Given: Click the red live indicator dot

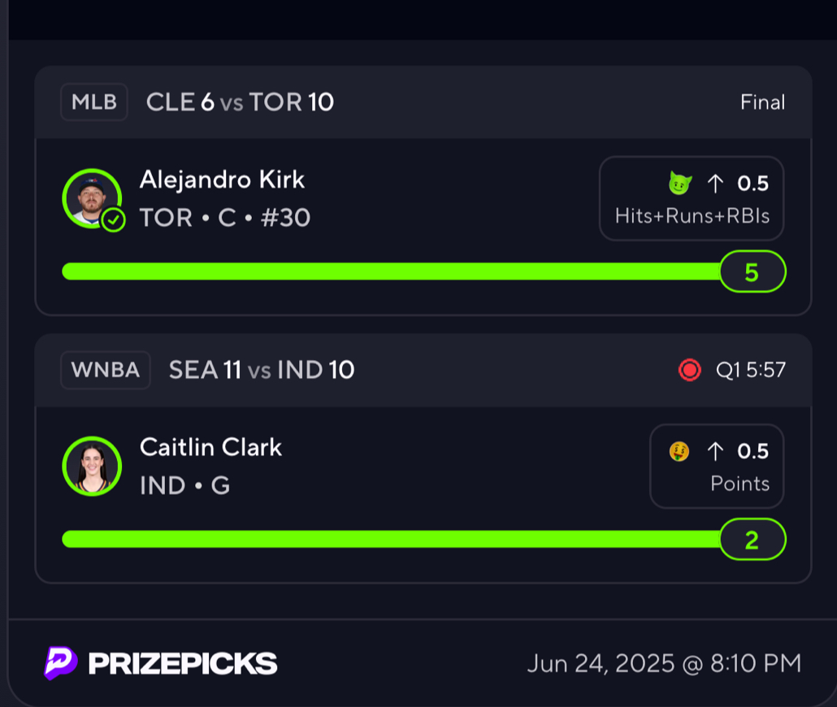Looking at the screenshot, I should (x=689, y=370).
